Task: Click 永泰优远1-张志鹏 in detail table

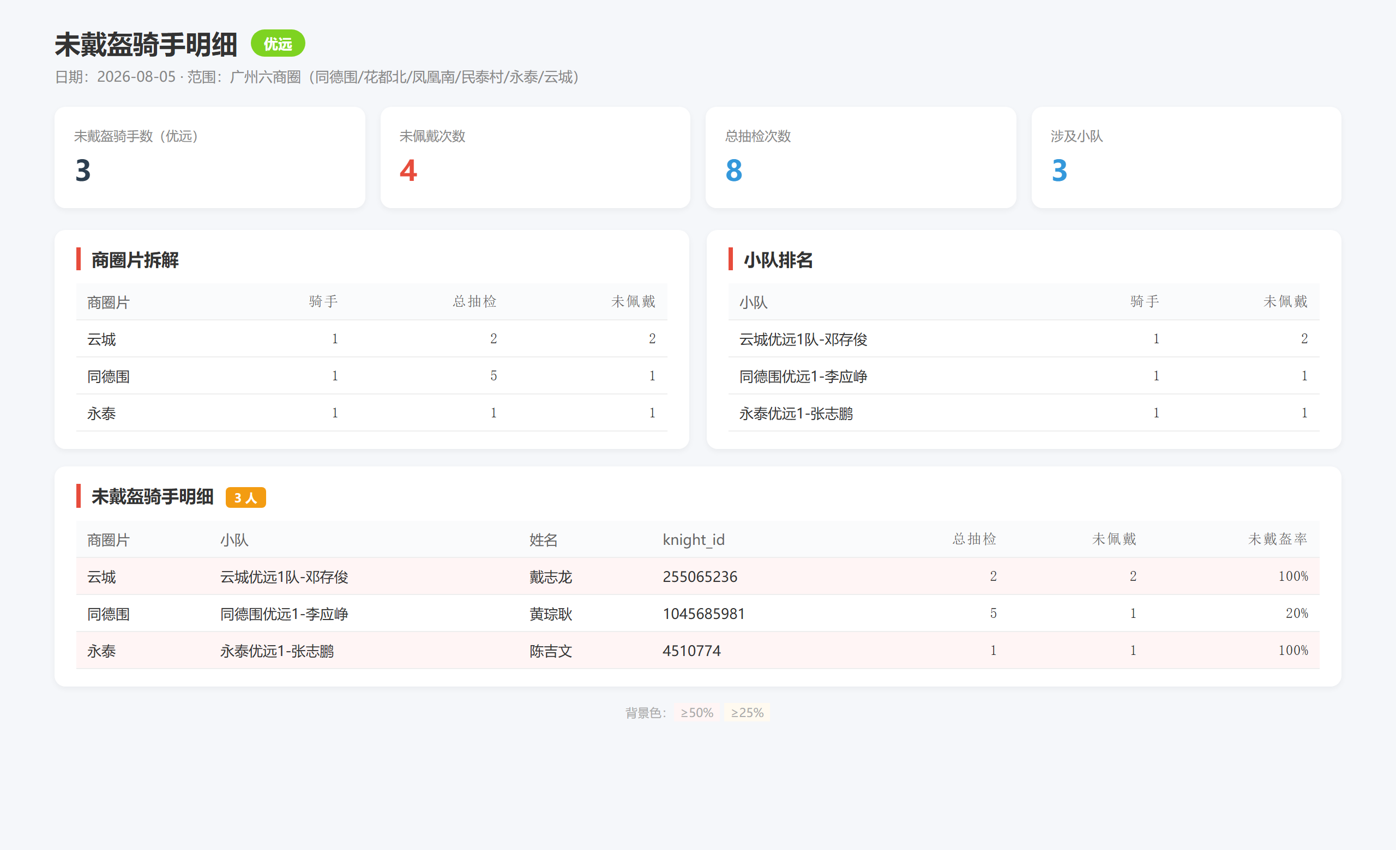Action: (276, 651)
